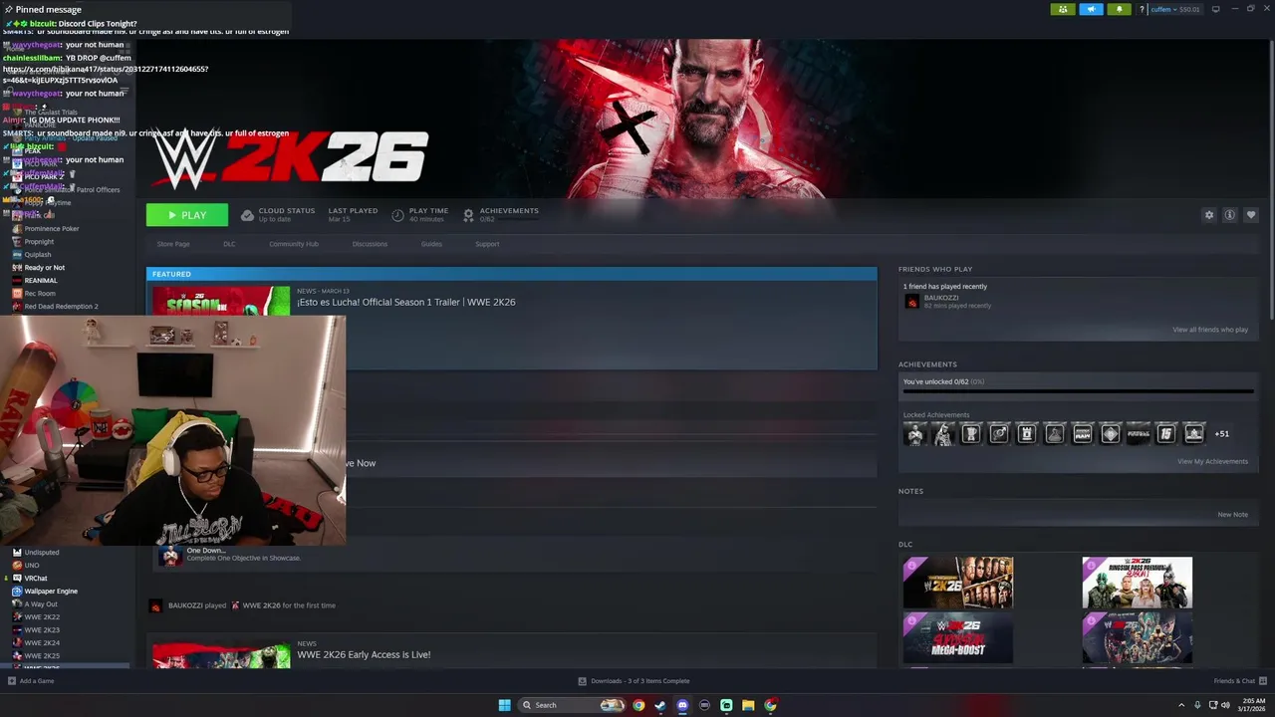The width and height of the screenshot is (1275, 717).
Task: Click the blue announcements button in title bar
Action: (x=1091, y=9)
